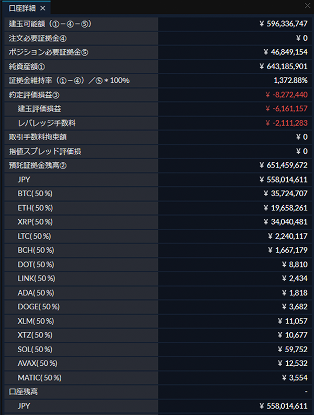Close the 口座詳細 tab with its X icon

[x=42, y=8]
